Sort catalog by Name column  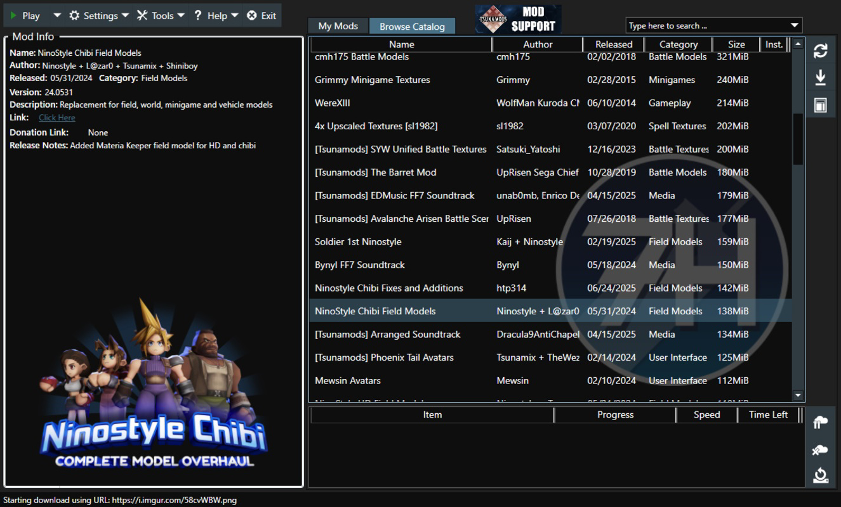pos(401,44)
